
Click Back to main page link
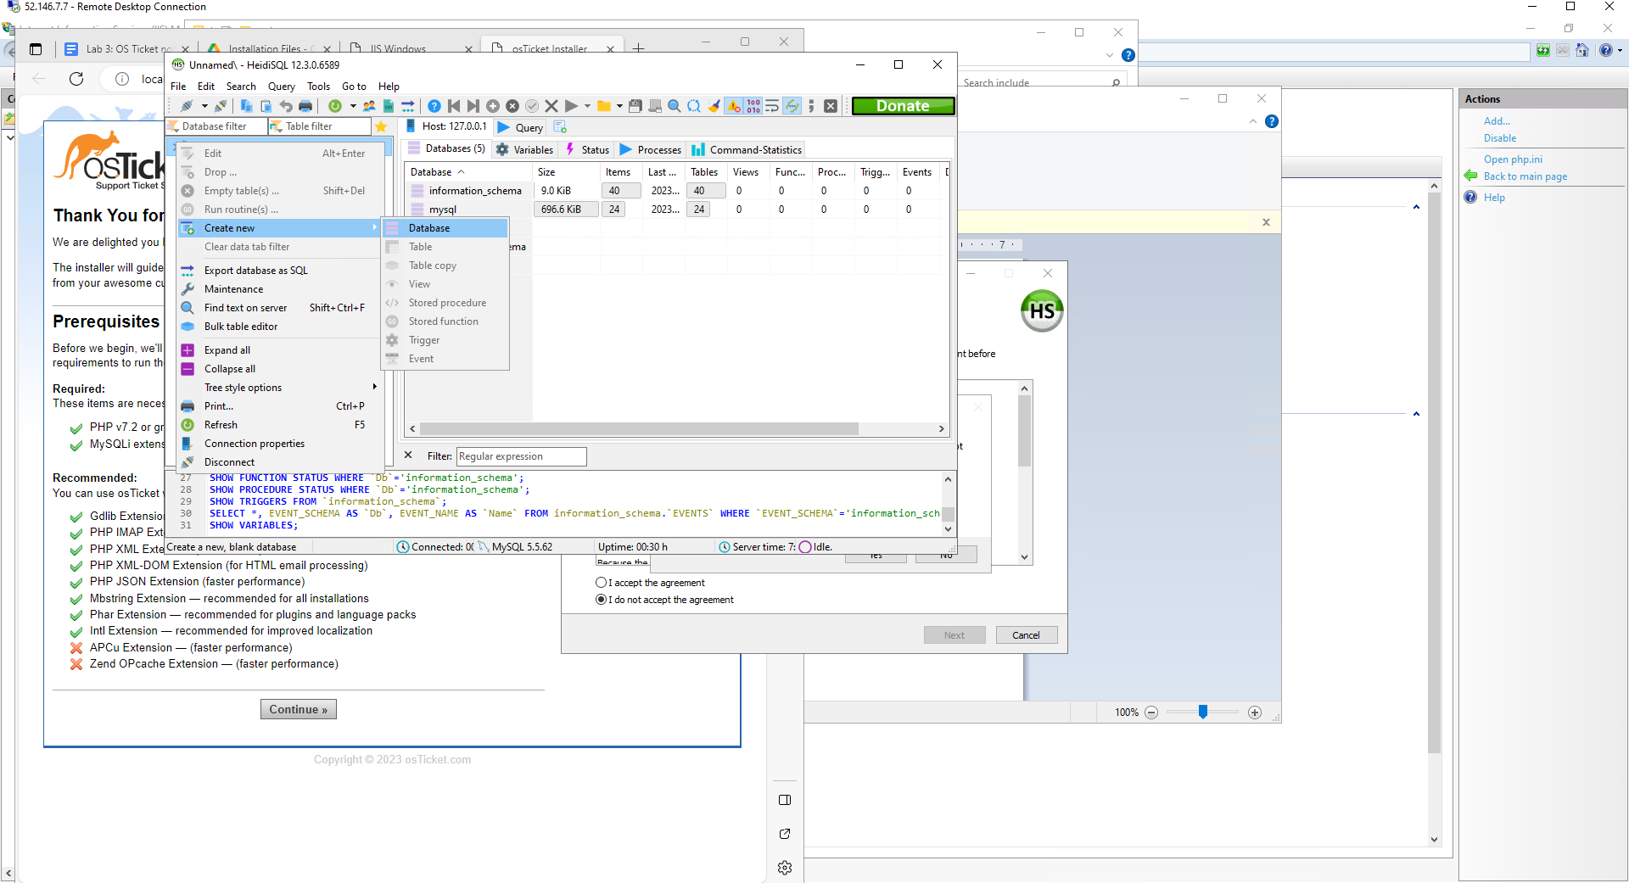pyautogui.click(x=1525, y=176)
